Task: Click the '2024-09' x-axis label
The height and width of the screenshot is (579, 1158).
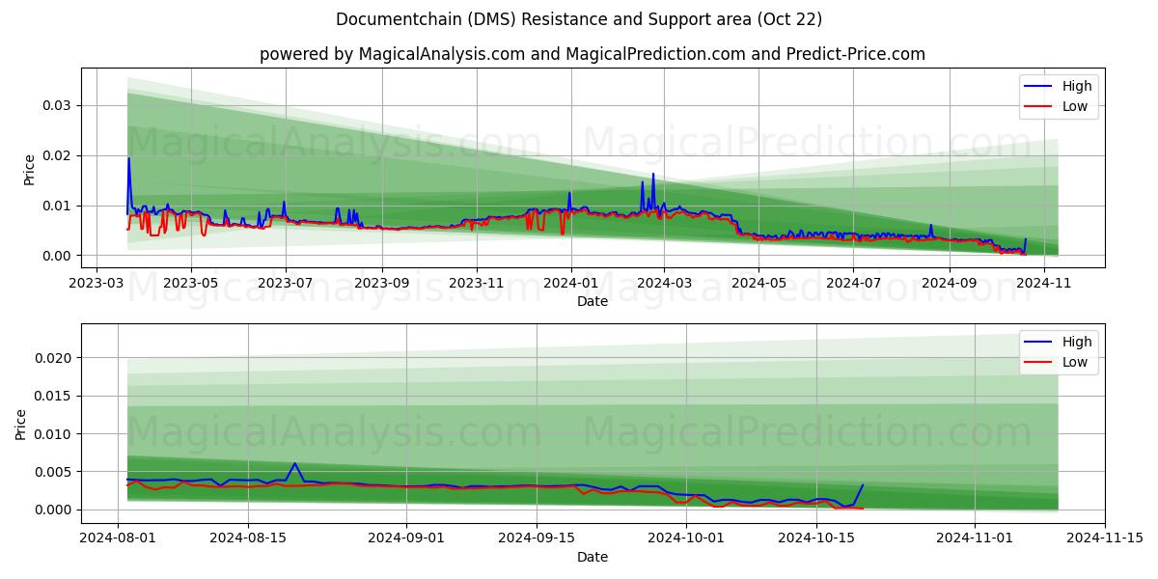Action: (949, 283)
